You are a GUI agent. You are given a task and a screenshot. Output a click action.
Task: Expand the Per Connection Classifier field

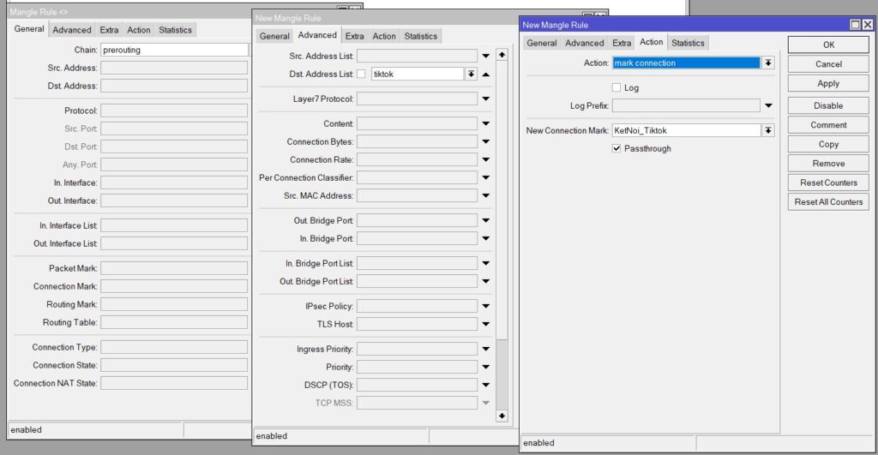coord(486,177)
